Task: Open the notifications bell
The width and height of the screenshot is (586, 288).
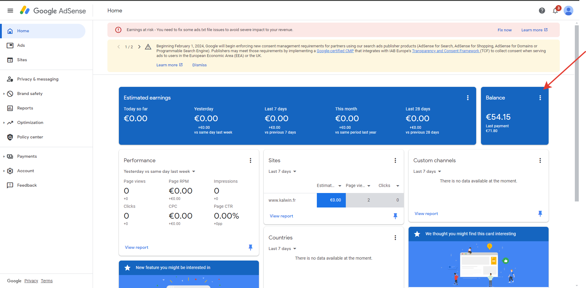Action: click(555, 11)
